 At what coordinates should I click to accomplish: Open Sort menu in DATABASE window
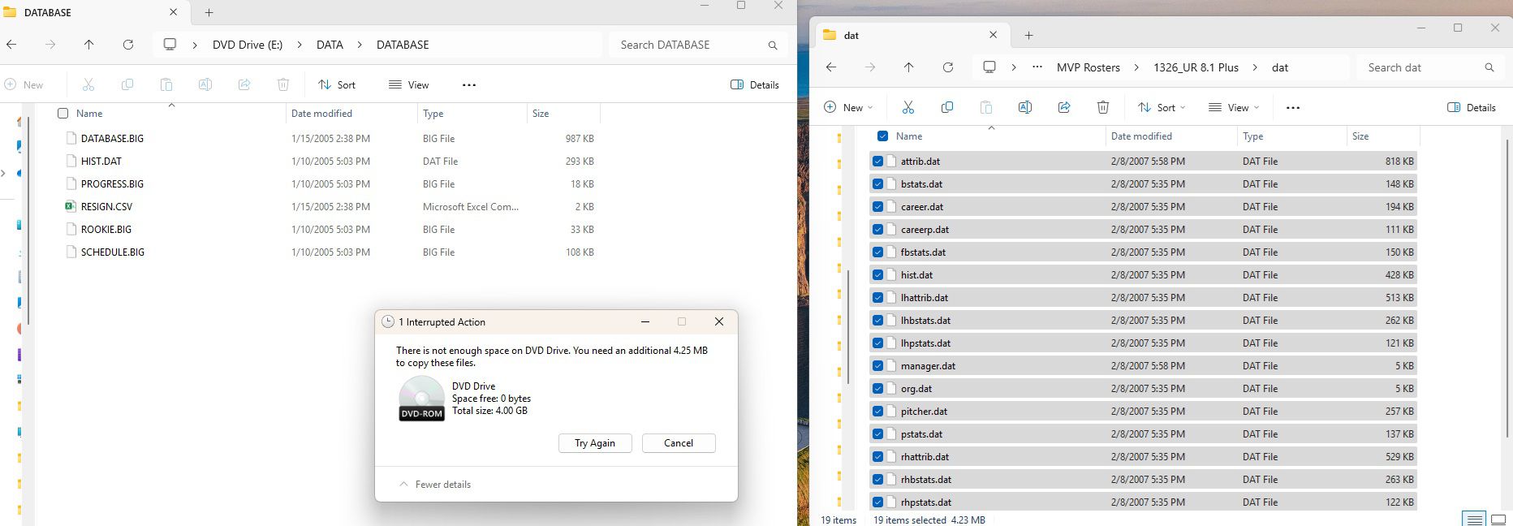[337, 84]
